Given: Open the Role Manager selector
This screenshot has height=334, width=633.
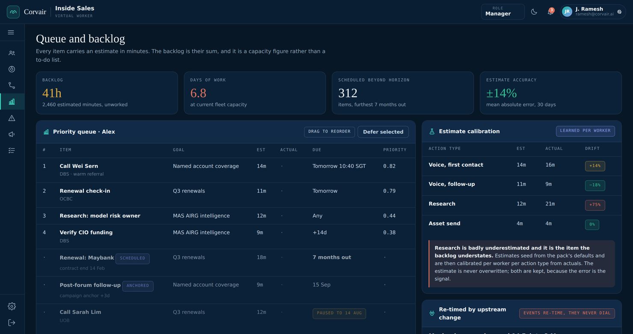Looking at the screenshot, I should coord(503,12).
